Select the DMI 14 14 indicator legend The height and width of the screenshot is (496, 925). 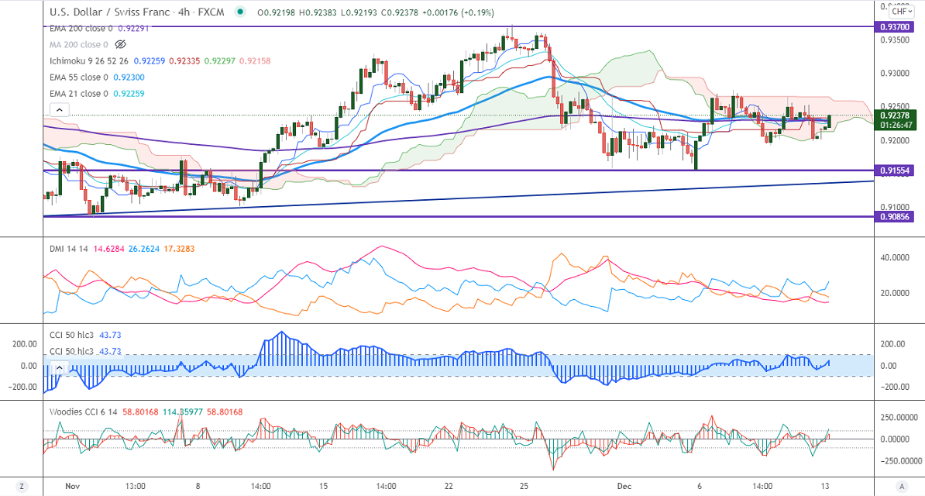(x=68, y=249)
